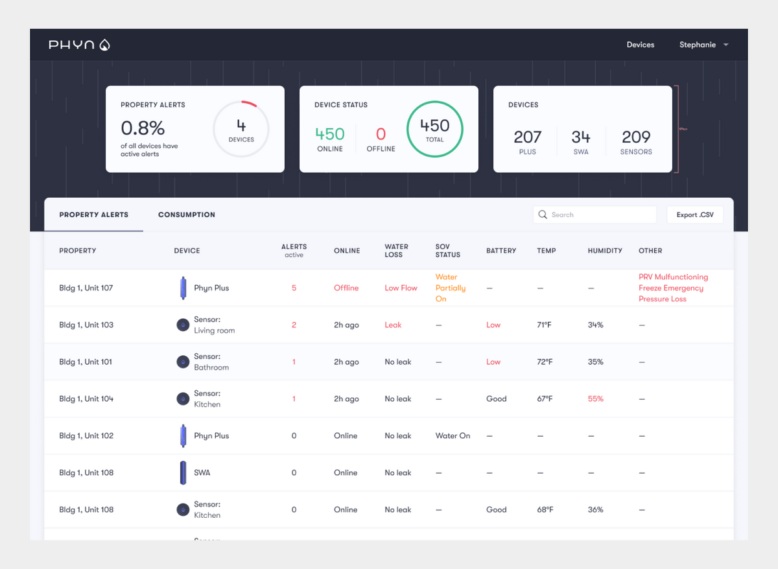Screen dimensions: 778x569
Task: Open Devices in top navigation
Action: click(x=640, y=45)
